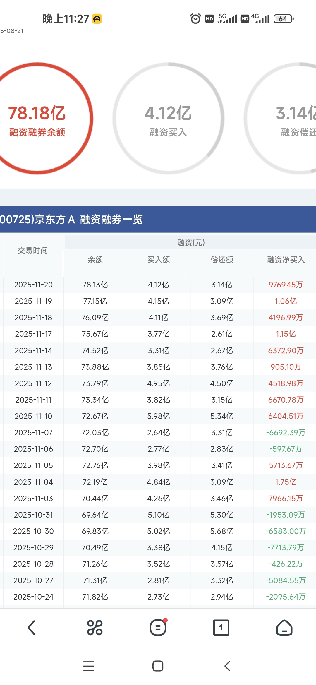Open the tab switcher showing 1 tab
Screen dimensions: 316x685
(x=221, y=628)
